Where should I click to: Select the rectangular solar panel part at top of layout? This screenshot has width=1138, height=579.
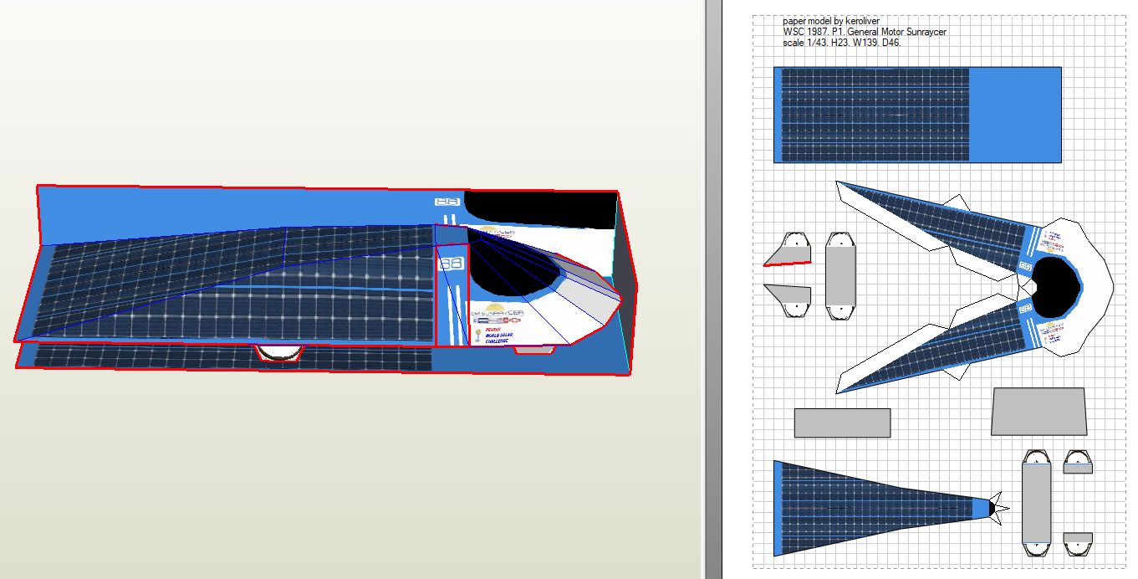point(916,115)
